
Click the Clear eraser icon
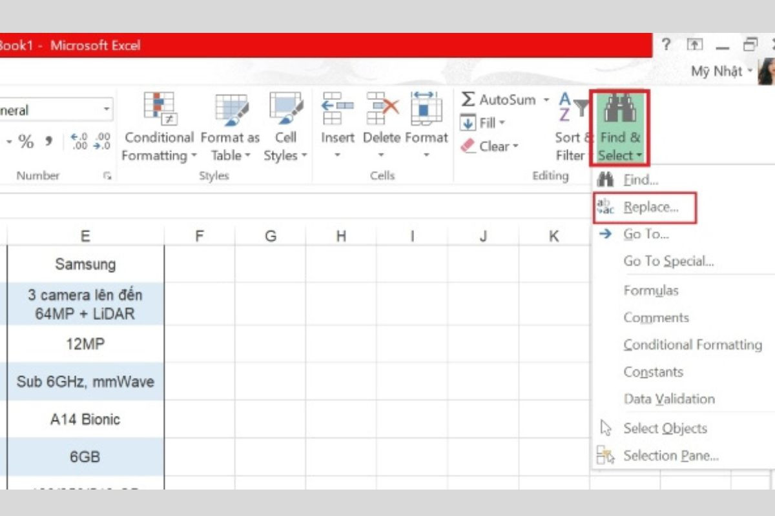click(468, 146)
